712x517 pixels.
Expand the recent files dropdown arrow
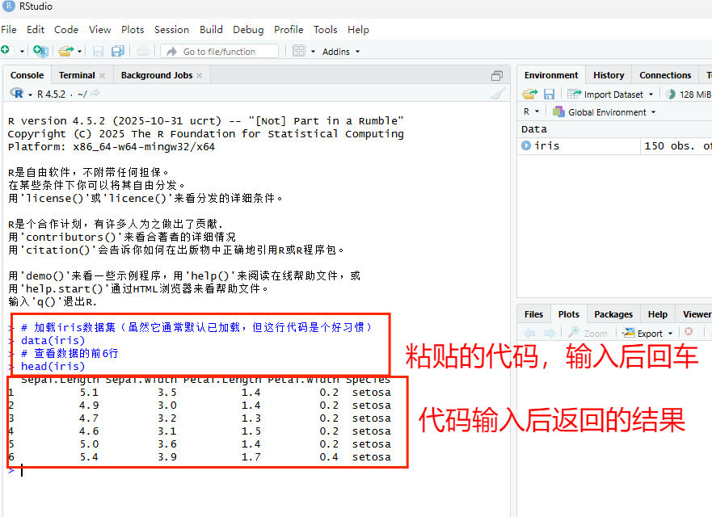point(79,52)
